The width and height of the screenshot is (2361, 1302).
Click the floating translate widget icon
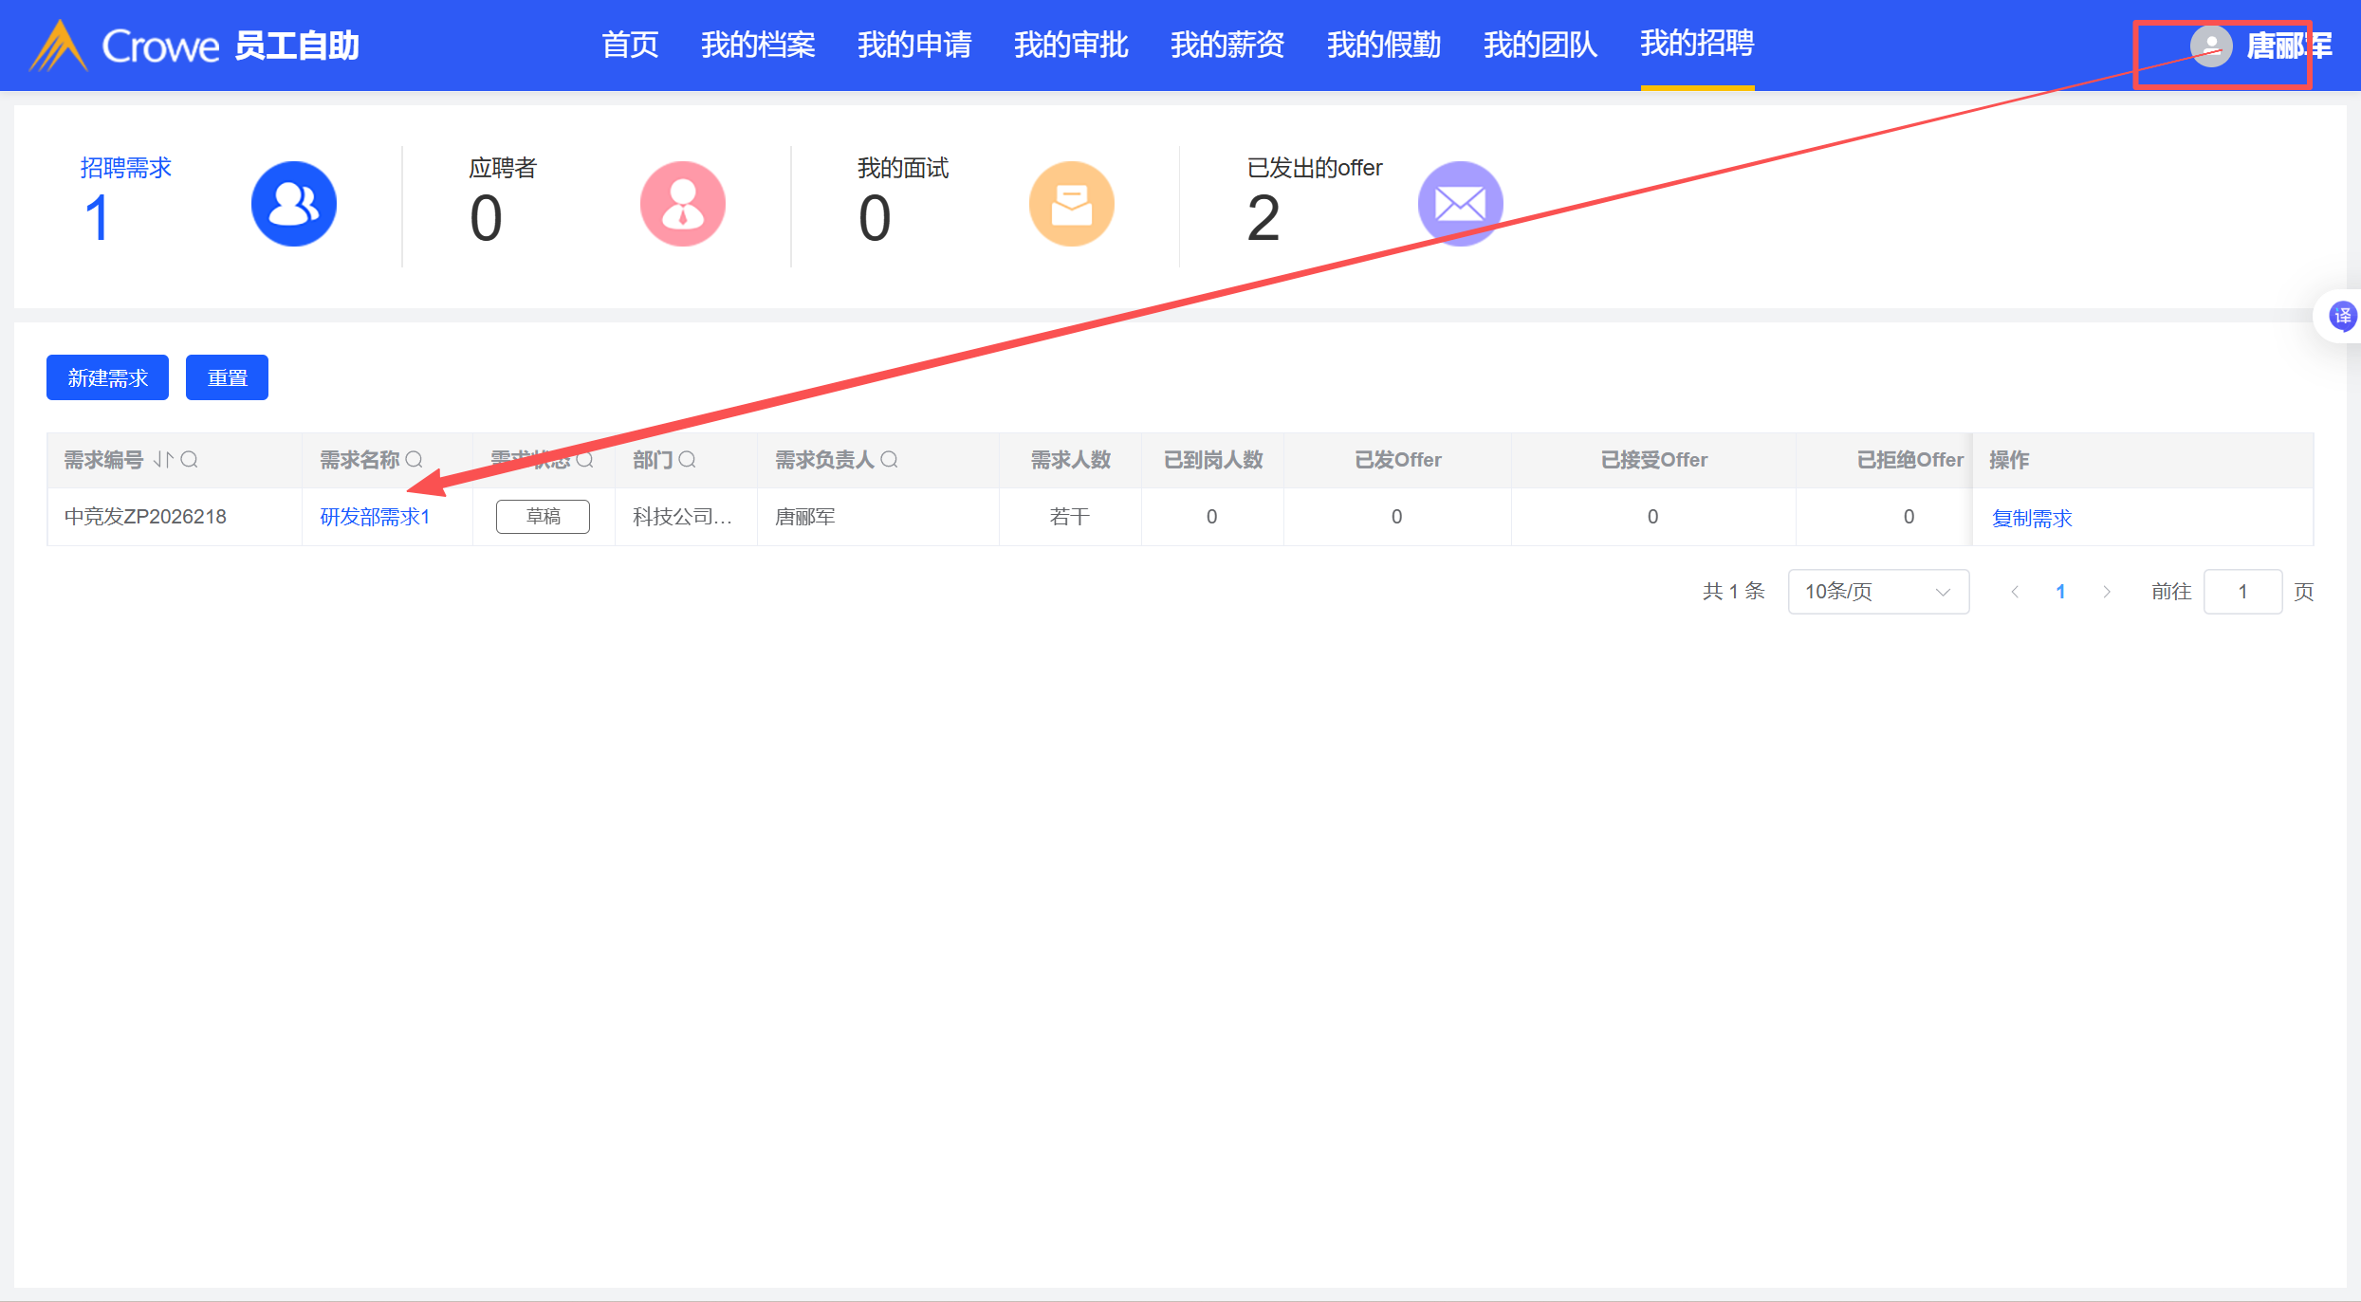[2342, 316]
